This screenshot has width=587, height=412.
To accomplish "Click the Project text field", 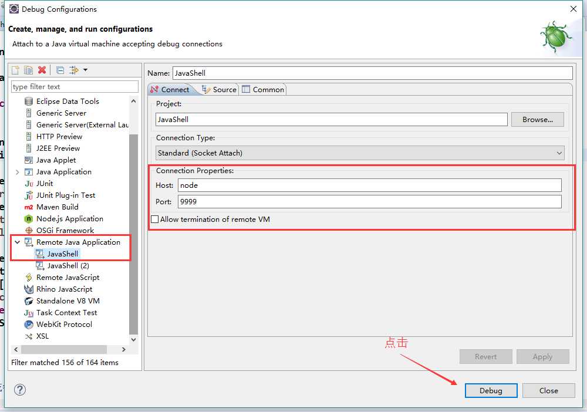I will pyautogui.click(x=332, y=119).
